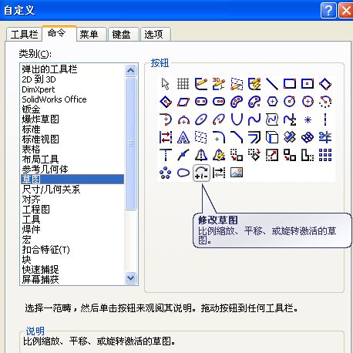The width and height of the screenshot is (353, 353).
Task: Select the Corner Rectangle icon
Action: pyautogui.click(x=290, y=84)
